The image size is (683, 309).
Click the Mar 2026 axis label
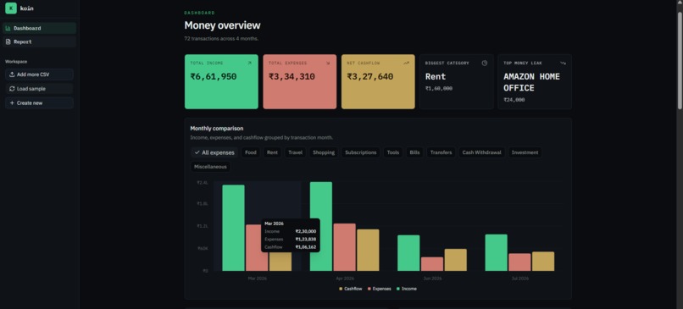(x=257, y=278)
